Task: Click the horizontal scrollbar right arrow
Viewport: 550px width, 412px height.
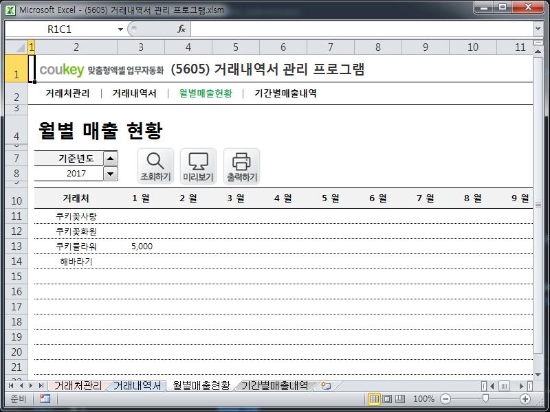Action: [x=522, y=386]
